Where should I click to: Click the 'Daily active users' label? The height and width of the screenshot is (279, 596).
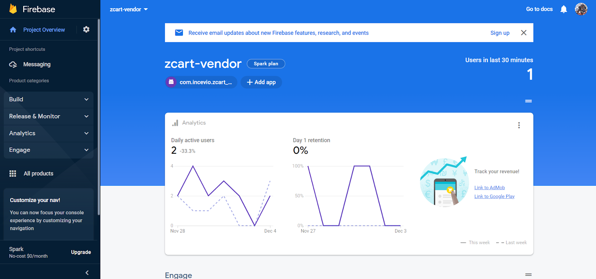(193, 140)
